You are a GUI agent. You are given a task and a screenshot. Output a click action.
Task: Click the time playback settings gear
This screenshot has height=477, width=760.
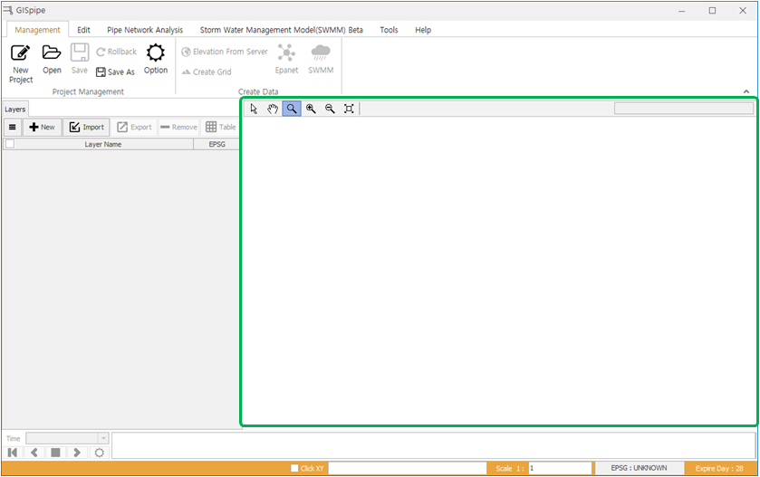(99, 453)
